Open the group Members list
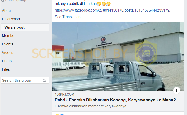 pyautogui.click(x=10, y=36)
